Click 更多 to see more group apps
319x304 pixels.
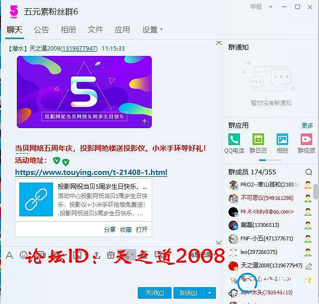307,125
